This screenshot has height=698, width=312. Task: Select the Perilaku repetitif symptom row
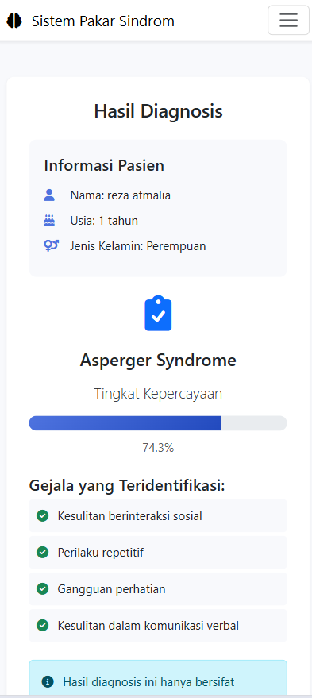click(x=158, y=553)
